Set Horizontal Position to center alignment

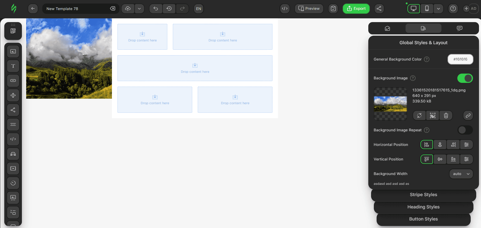(440, 145)
